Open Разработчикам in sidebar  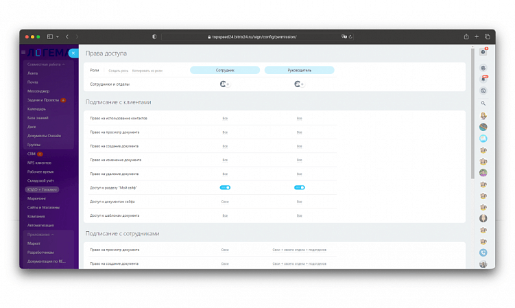(40, 252)
